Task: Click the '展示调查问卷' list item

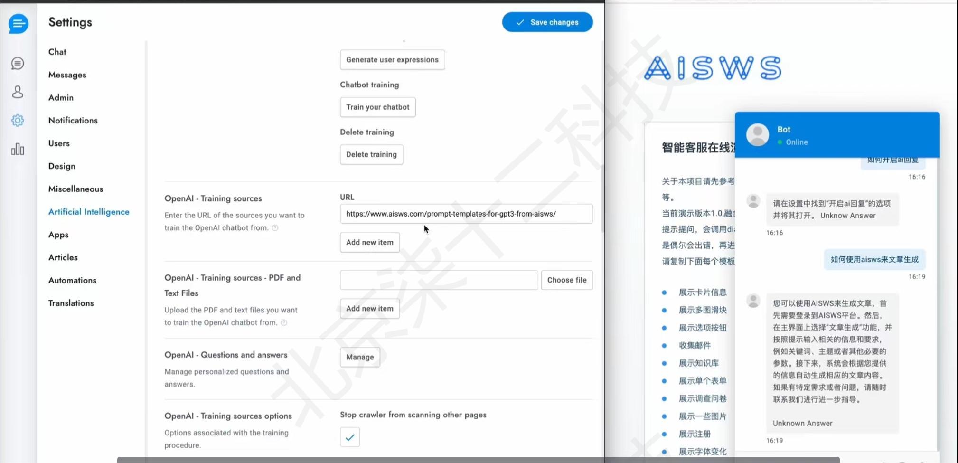Action: point(703,398)
